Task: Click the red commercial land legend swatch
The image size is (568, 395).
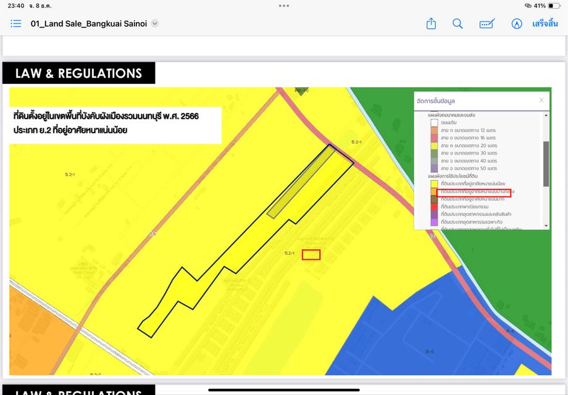Action: coord(434,207)
